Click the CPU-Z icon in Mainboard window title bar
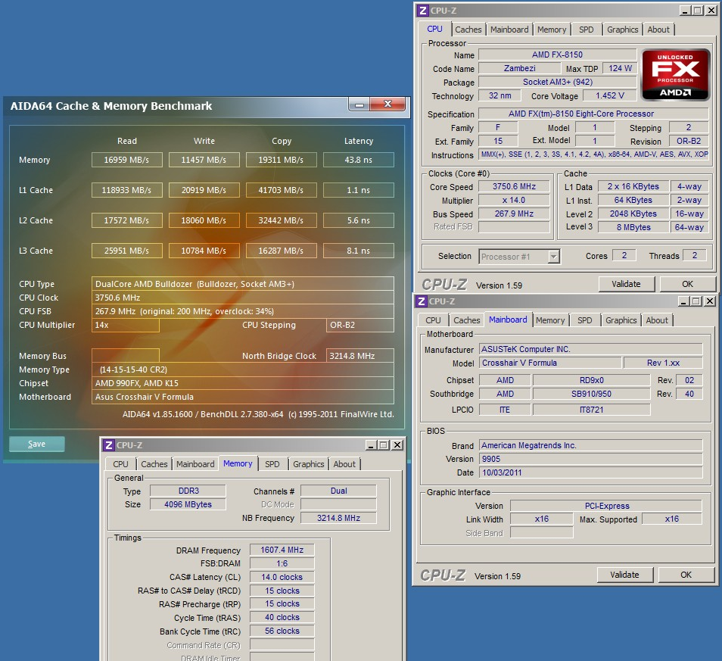The height and width of the screenshot is (661, 722). click(x=422, y=301)
